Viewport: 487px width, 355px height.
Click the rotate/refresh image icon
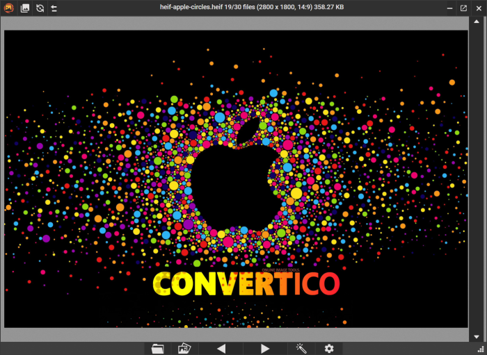(40, 8)
